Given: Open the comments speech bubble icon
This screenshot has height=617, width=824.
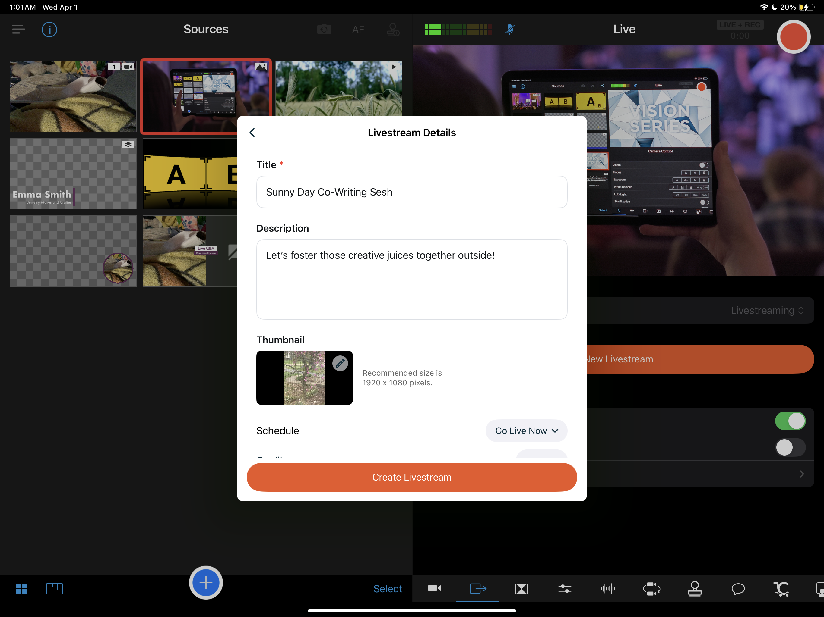Looking at the screenshot, I should coord(737,588).
